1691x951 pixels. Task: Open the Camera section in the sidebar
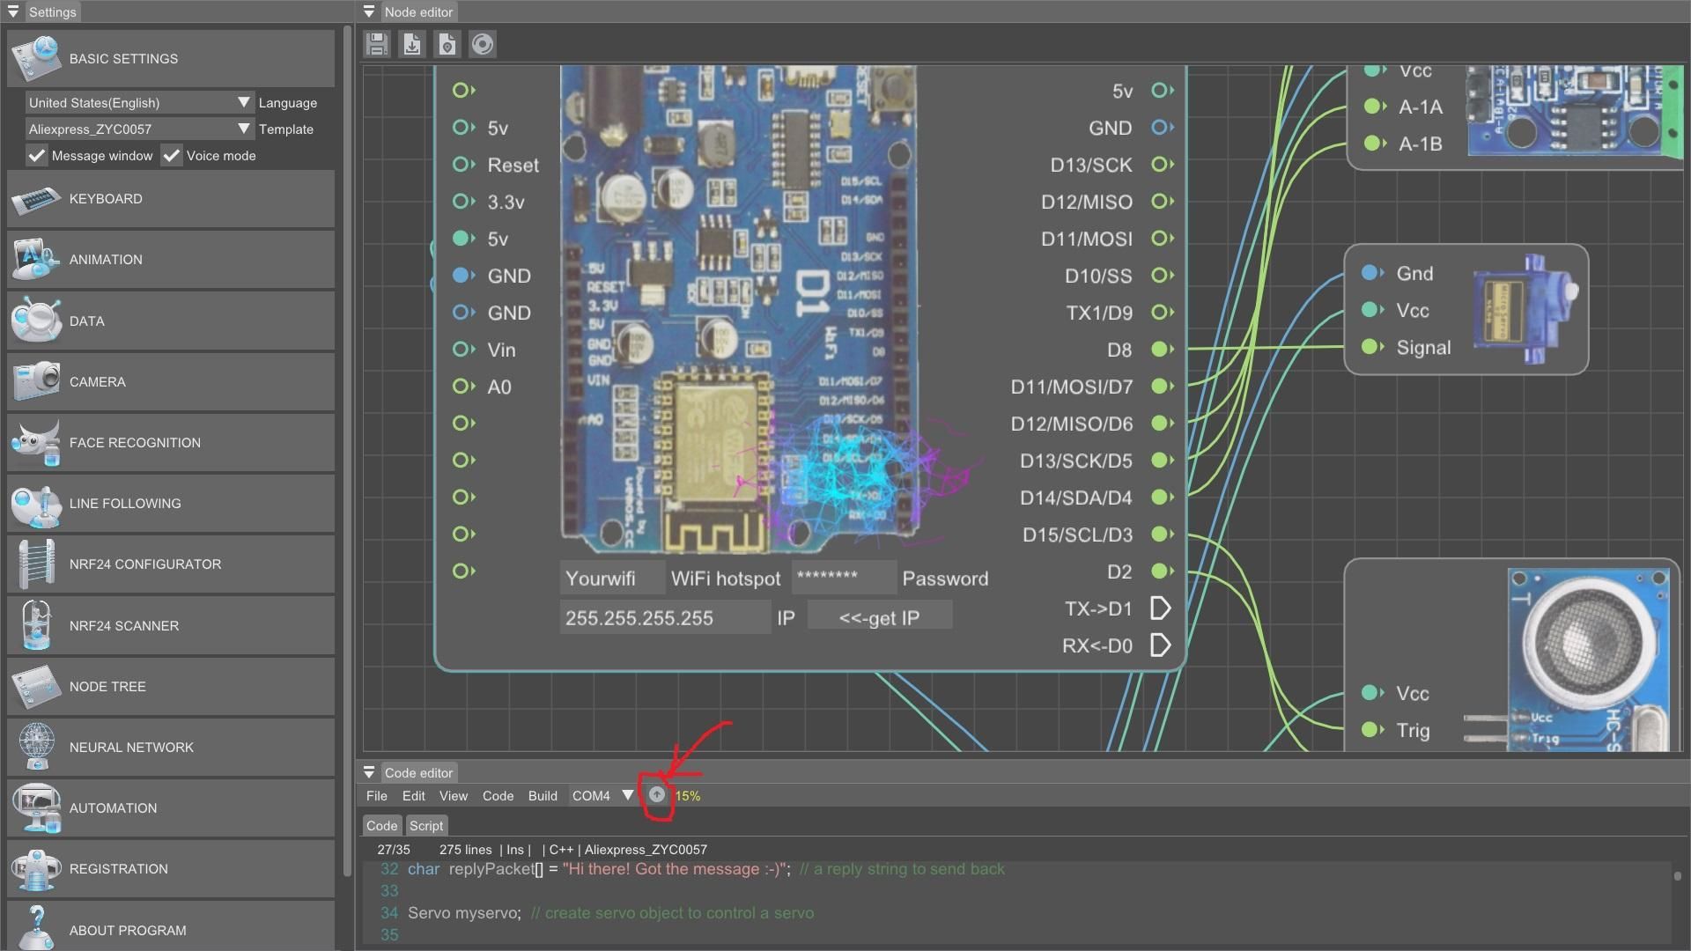pyautogui.click(x=97, y=381)
